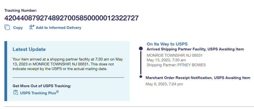Image resolution: width=254 pixels, height=109 pixels.
Task: Click the Copy text link
Action: [18, 28]
